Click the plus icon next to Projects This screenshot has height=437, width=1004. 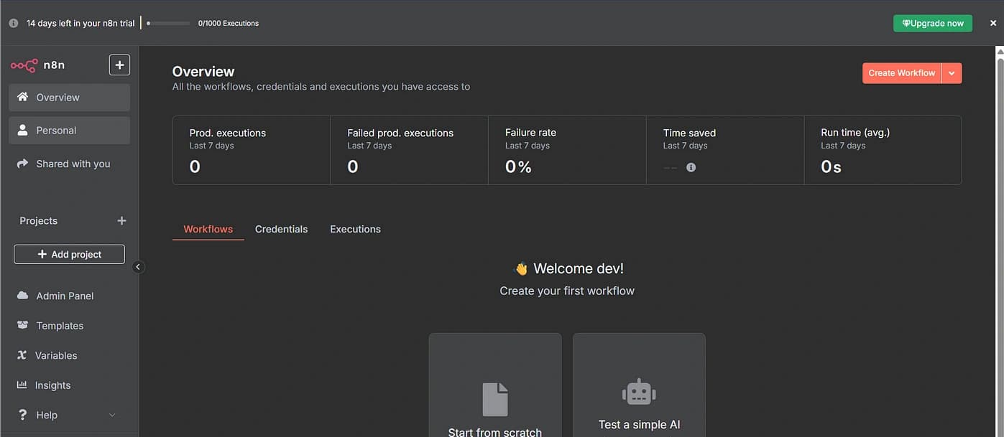coord(121,221)
